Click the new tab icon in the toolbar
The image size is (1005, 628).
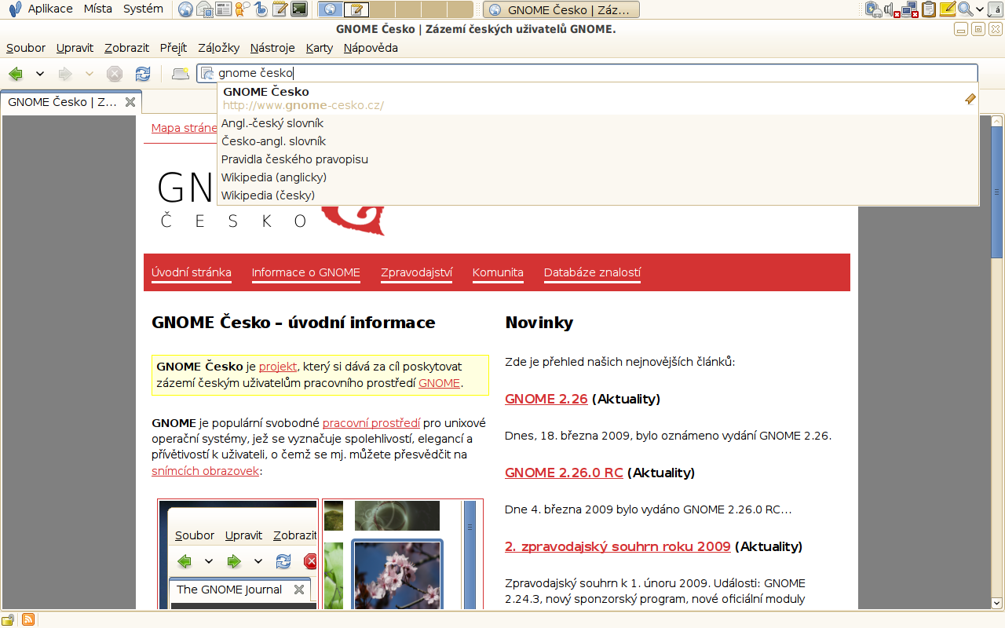pyautogui.click(x=181, y=74)
